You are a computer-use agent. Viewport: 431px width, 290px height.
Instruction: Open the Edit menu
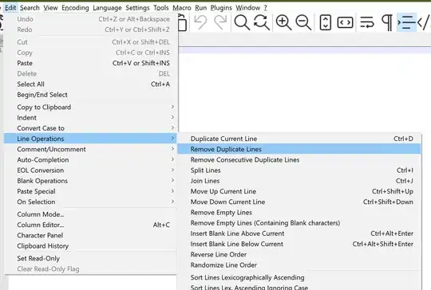point(10,8)
